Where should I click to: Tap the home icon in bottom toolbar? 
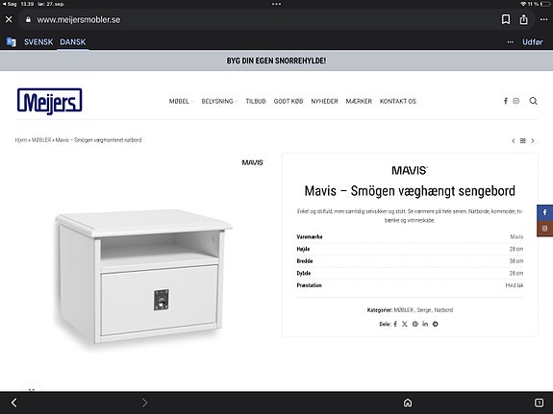(x=408, y=402)
